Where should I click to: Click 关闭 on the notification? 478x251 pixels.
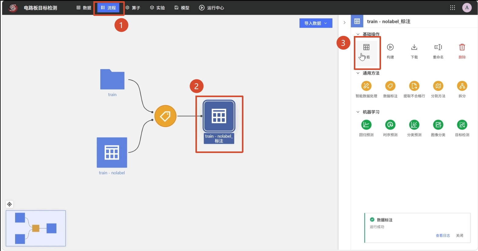459,235
